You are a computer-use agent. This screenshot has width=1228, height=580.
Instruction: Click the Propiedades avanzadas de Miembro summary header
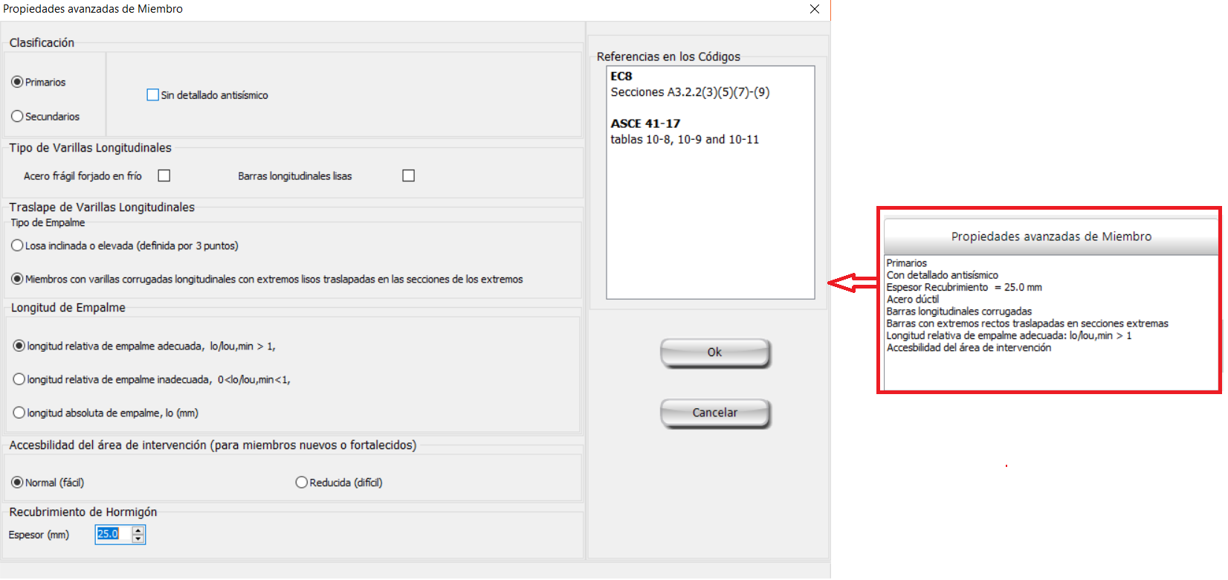click(x=1050, y=236)
